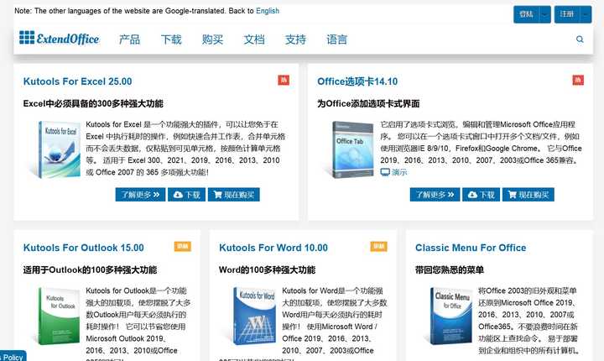Open the 产品 products menu
This screenshot has width=604, height=361.
click(x=129, y=39)
